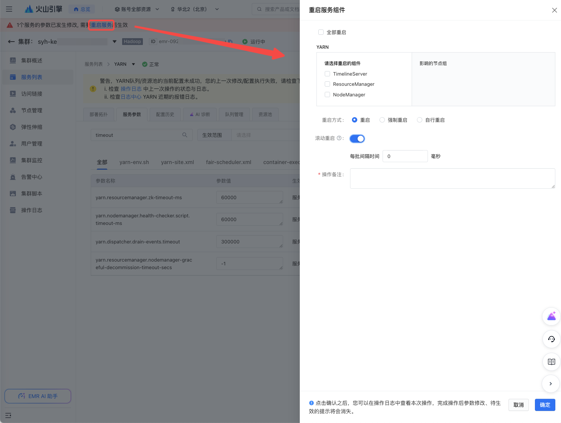Open the 生效范围 请选择 dropdown
561x423 pixels.
point(265,135)
